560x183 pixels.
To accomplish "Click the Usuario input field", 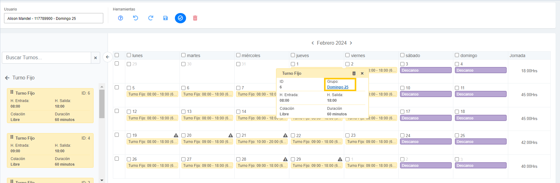I will [53, 18].
